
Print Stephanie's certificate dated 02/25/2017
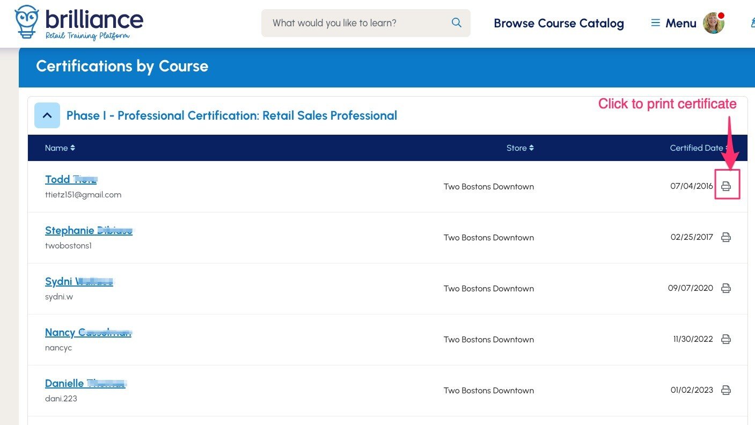[726, 237]
